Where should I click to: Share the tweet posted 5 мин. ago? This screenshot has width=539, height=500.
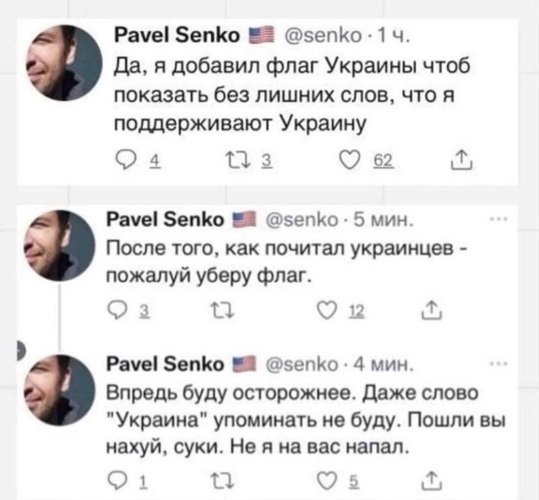pyautogui.click(x=431, y=310)
